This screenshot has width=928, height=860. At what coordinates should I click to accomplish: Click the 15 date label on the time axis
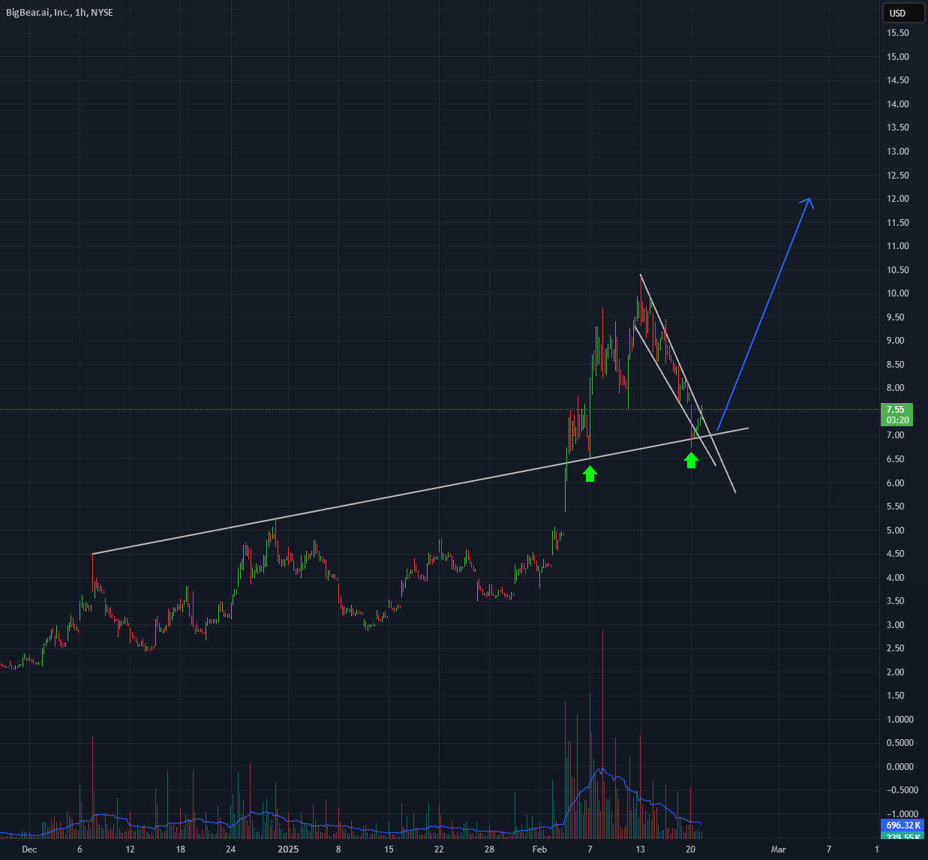(x=389, y=849)
